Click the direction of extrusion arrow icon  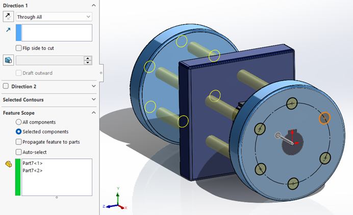pyautogui.click(x=8, y=30)
